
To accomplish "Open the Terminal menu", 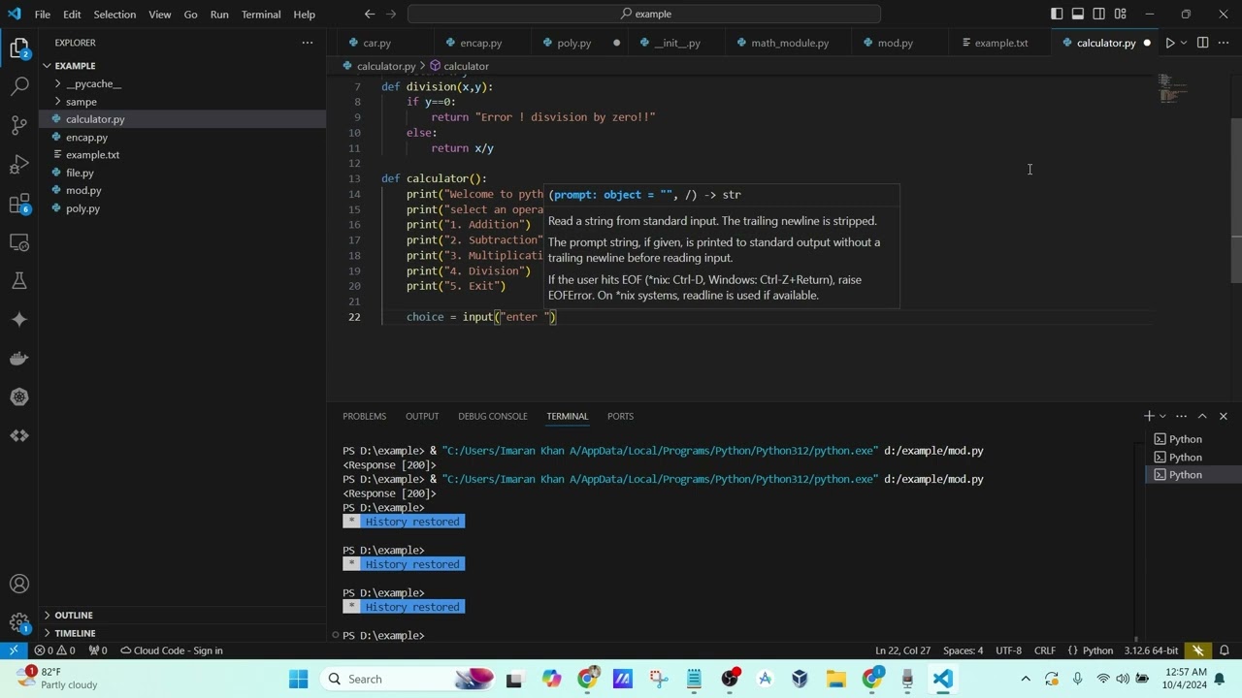I will (x=260, y=15).
